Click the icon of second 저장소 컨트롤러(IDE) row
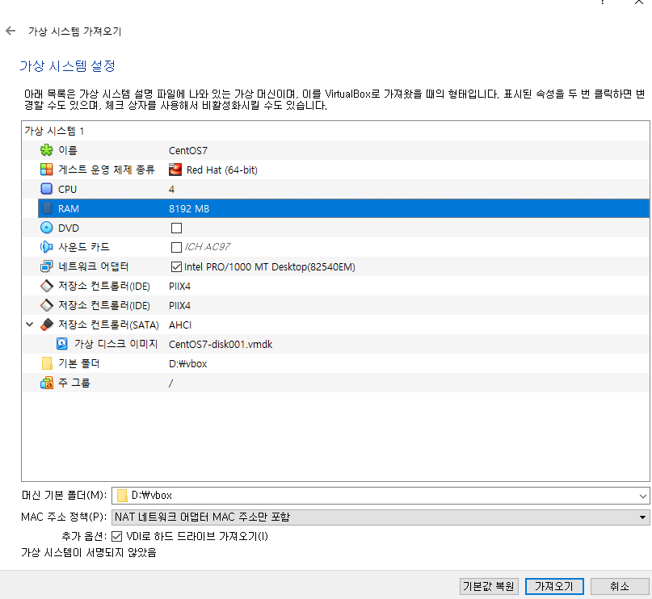This screenshot has width=652, height=599. pos(47,305)
